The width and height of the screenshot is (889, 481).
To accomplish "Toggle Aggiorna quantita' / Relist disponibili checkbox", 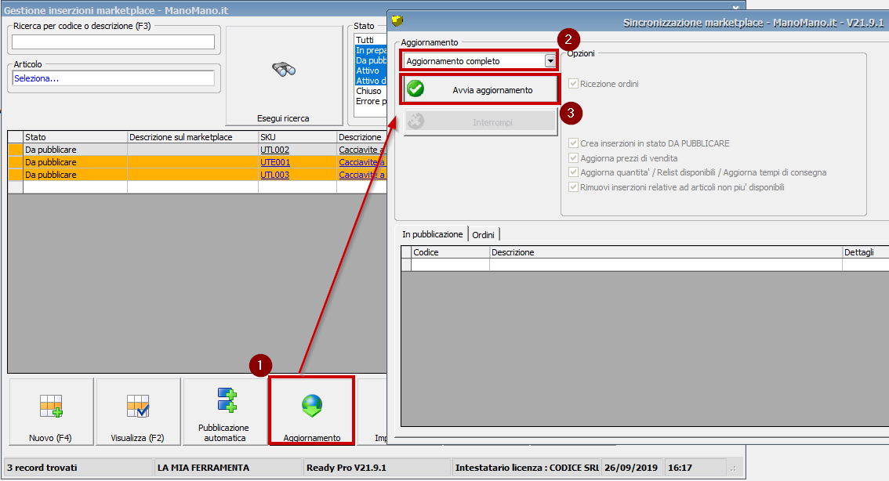I will click(574, 172).
